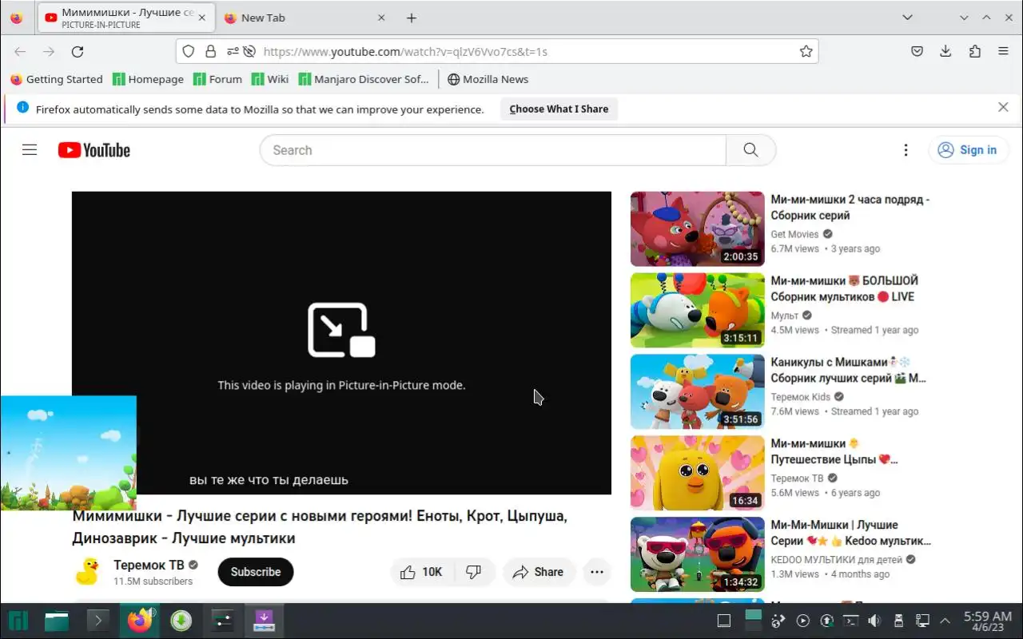Viewport: 1023px width, 639px height.
Task: Close the New Tab tab
Action: pyautogui.click(x=381, y=18)
